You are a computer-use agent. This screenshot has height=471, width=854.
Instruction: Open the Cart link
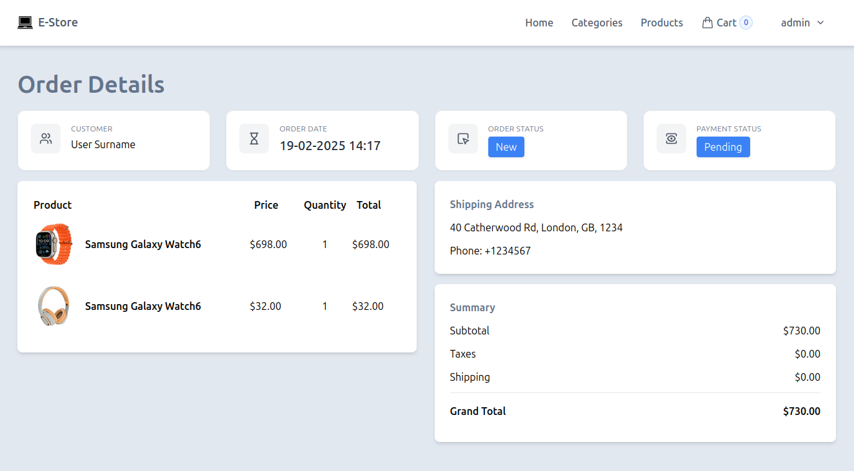pyautogui.click(x=726, y=23)
